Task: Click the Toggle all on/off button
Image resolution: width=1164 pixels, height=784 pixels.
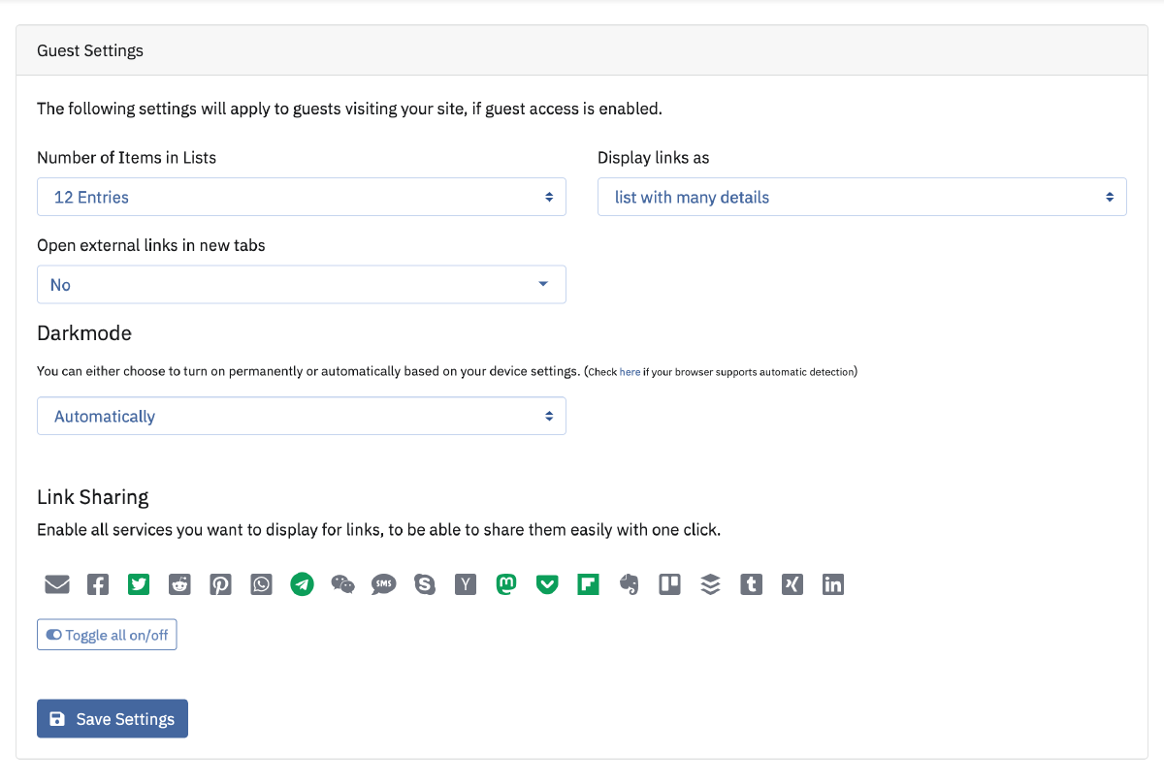Action: (107, 635)
